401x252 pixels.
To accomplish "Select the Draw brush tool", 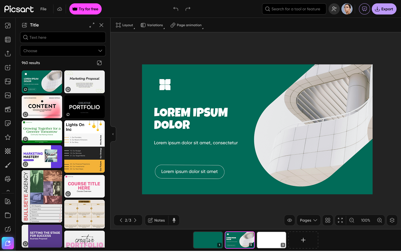I will [x=8, y=165].
